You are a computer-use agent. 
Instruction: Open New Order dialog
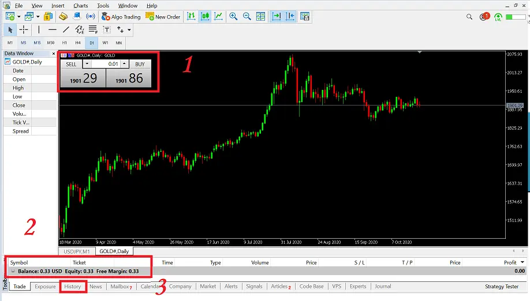163,17
